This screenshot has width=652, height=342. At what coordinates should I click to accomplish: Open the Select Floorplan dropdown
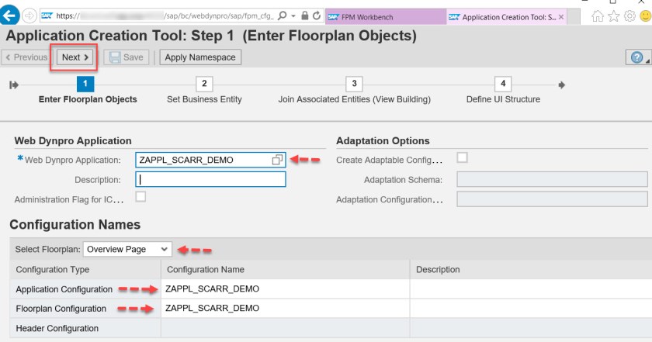127,249
